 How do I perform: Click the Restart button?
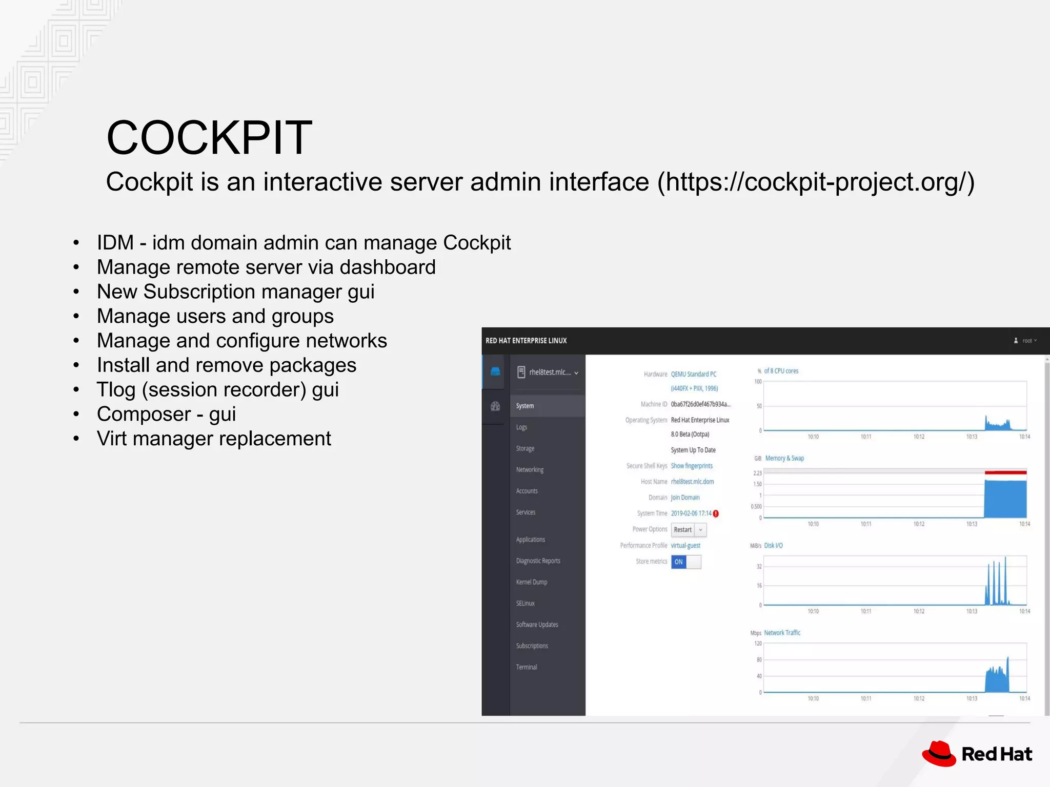(683, 530)
